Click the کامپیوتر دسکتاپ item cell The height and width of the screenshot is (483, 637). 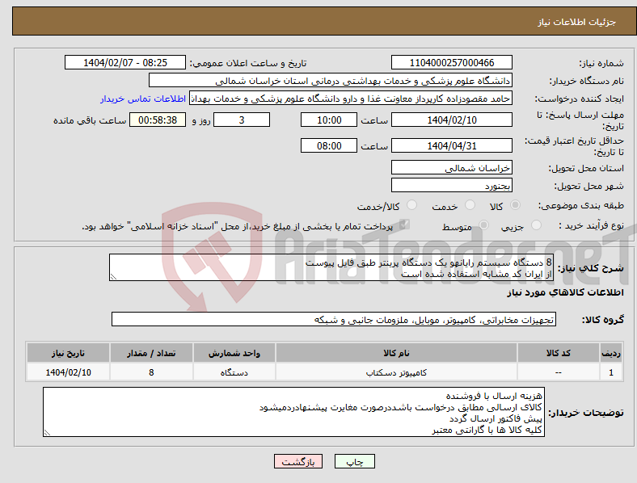click(x=396, y=372)
